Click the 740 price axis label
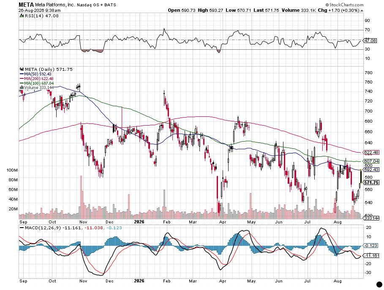The image size is (384, 290). tap(368, 91)
